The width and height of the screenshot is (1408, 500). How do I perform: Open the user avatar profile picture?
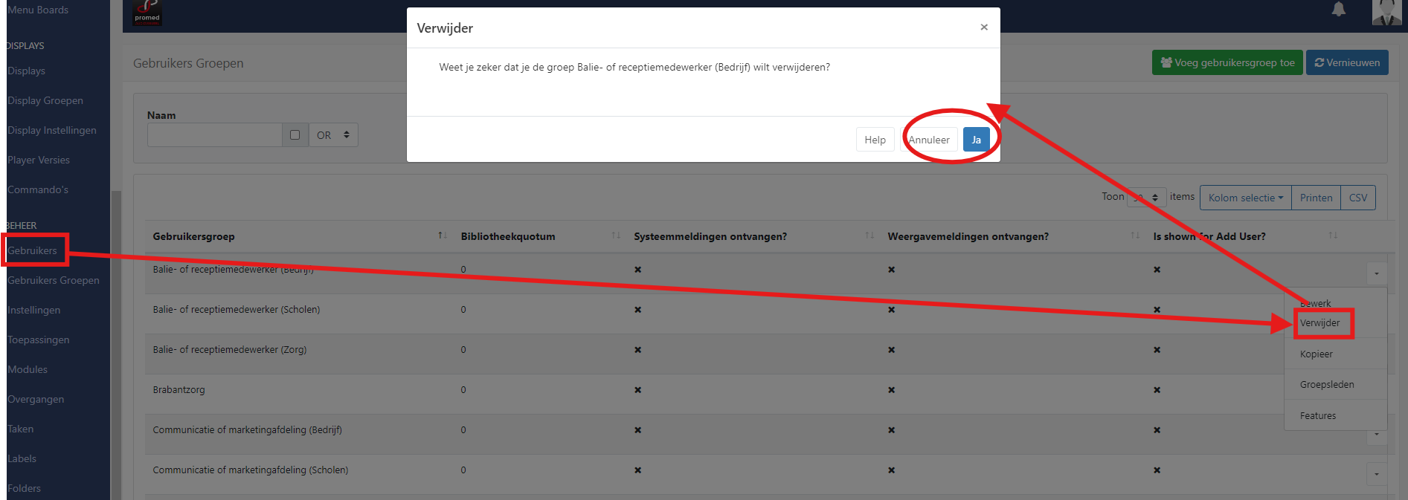[1386, 12]
